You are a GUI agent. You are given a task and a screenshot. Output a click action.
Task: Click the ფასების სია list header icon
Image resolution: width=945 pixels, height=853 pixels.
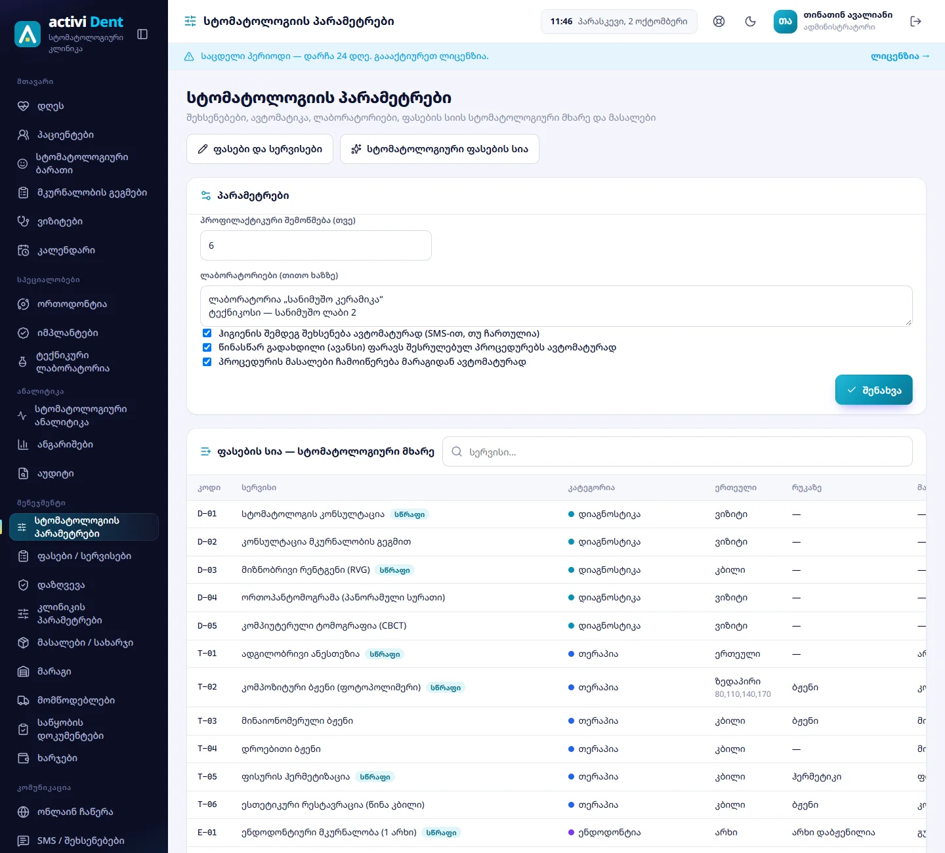[206, 451]
